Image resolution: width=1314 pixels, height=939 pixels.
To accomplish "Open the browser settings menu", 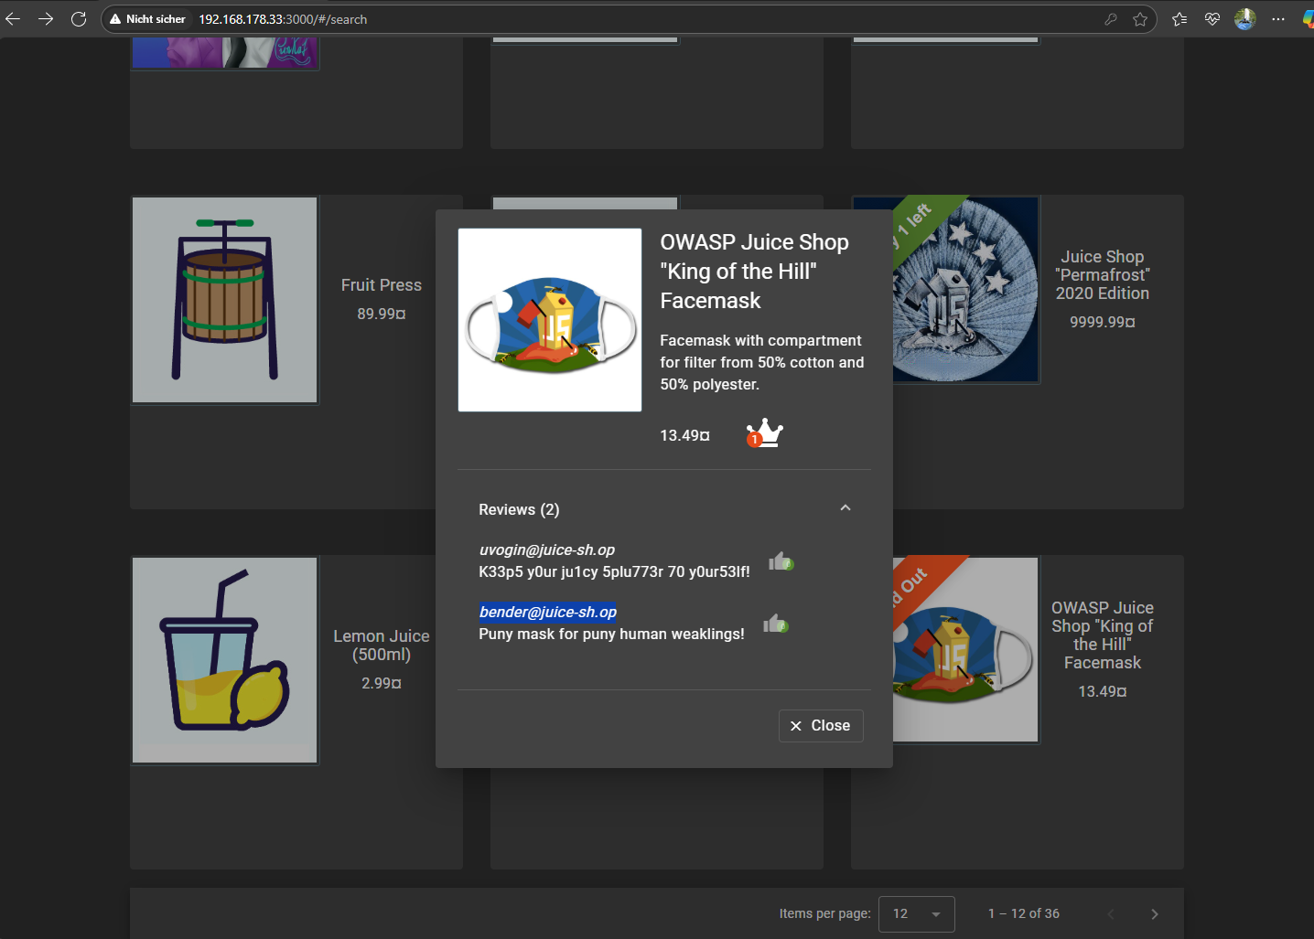I will 1278,18.
